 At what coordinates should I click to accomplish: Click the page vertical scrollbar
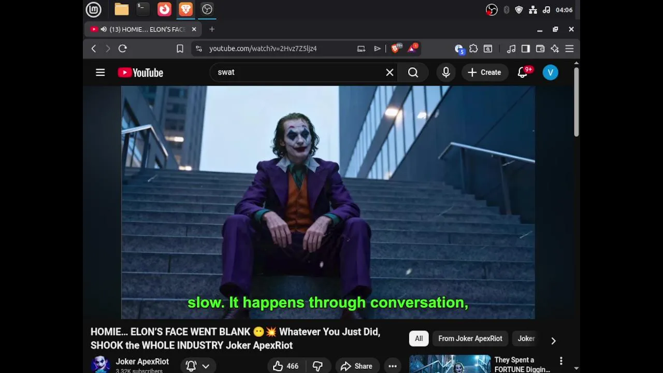(x=576, y=101)
